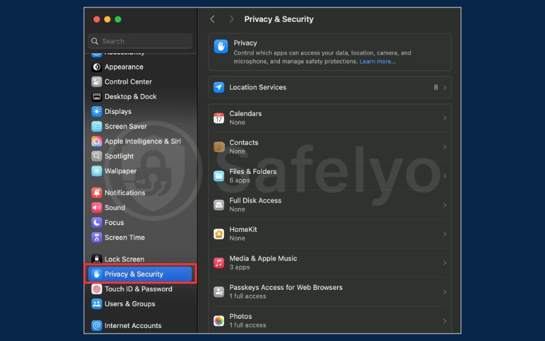The width and height of the screenshot is (545, 341).
Task: Click the Learn more… link
Action: (x=377, y=61)
